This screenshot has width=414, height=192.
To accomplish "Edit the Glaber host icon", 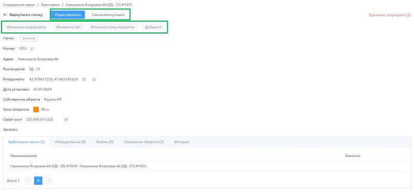I will [66, 120].
